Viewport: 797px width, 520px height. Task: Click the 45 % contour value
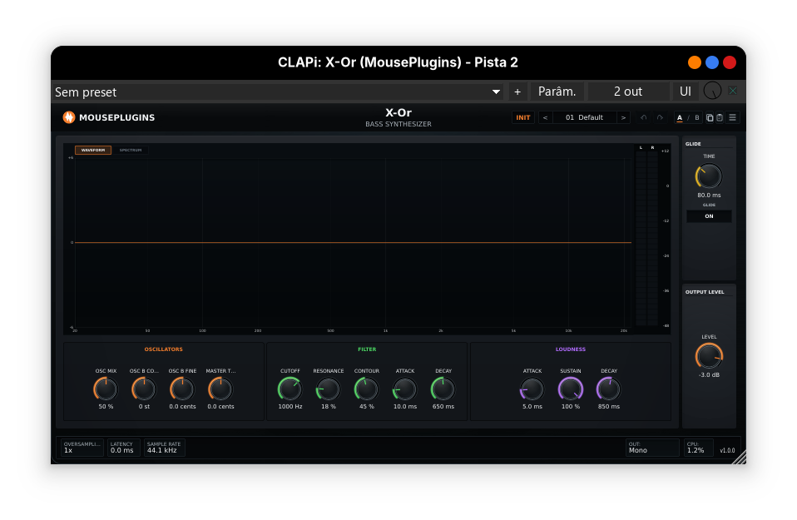[367, 407]
